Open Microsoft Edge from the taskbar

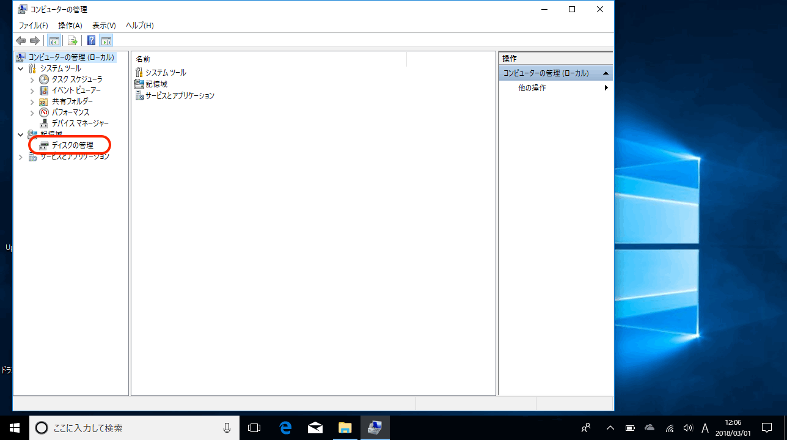(x=285, y=428)
